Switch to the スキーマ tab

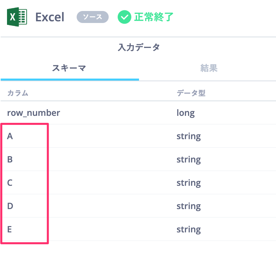tap(69, 68)
